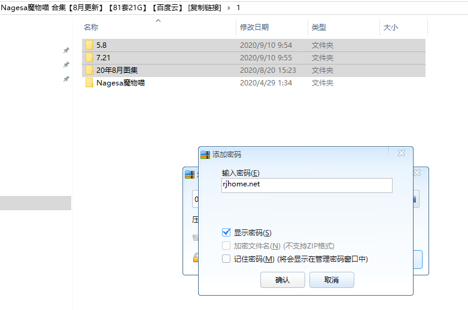Viewport: 468px width, 310px height.
Task: Click the breadcrumb chevron before folder 1
Action: coord(229,8)
